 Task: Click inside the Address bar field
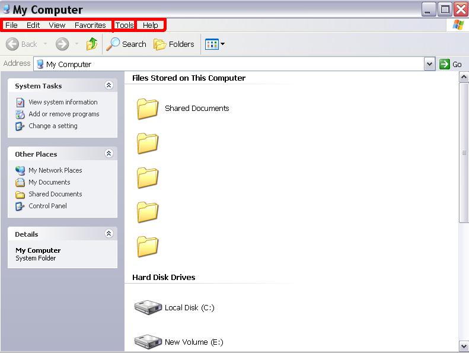point(229,64)
